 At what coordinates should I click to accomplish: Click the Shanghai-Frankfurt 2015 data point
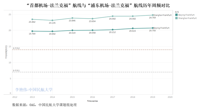(72, 18)
